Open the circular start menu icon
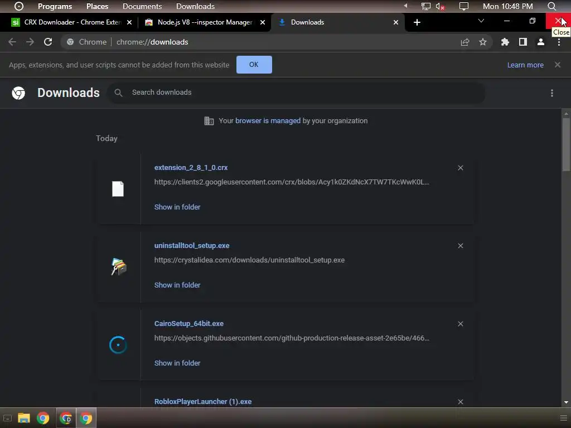This screenshot has height=428, width=571. [19, 6]
